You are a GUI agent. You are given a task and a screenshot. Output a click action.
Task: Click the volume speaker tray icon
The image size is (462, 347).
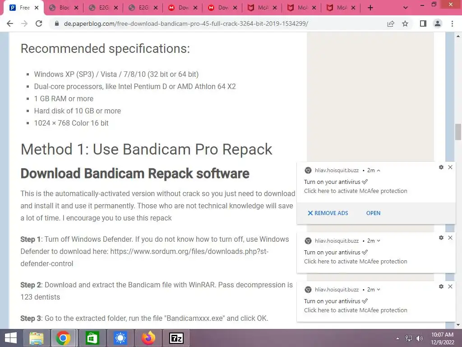[420, 338]
